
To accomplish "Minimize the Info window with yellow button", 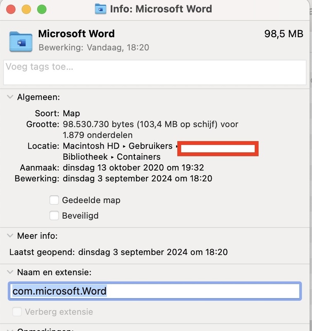I will click(x=26, y=9).
